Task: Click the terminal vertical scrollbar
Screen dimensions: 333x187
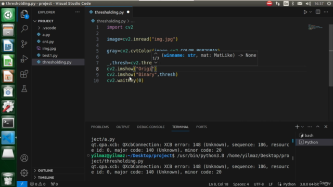Action: click(x=293, y=158)
